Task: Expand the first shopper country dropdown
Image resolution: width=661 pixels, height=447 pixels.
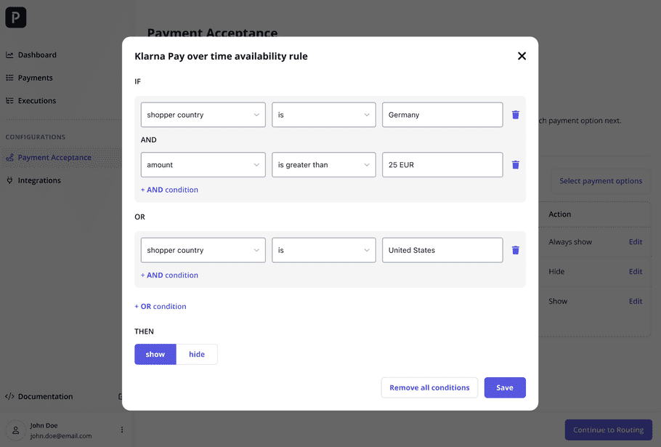Action: coord(203,115)
